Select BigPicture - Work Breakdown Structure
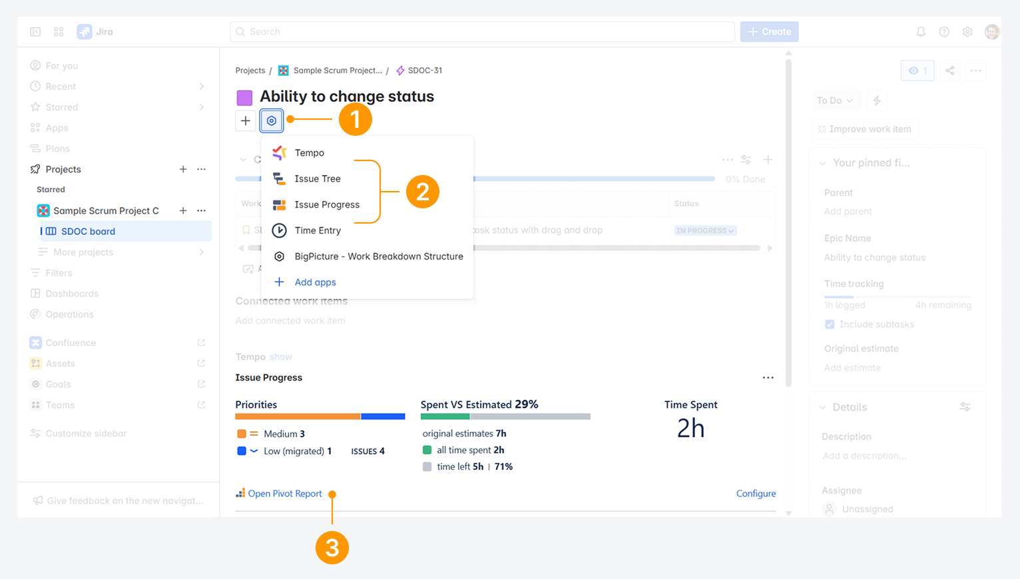Viewport: 1020px width, 579px height. pos(368,256)
